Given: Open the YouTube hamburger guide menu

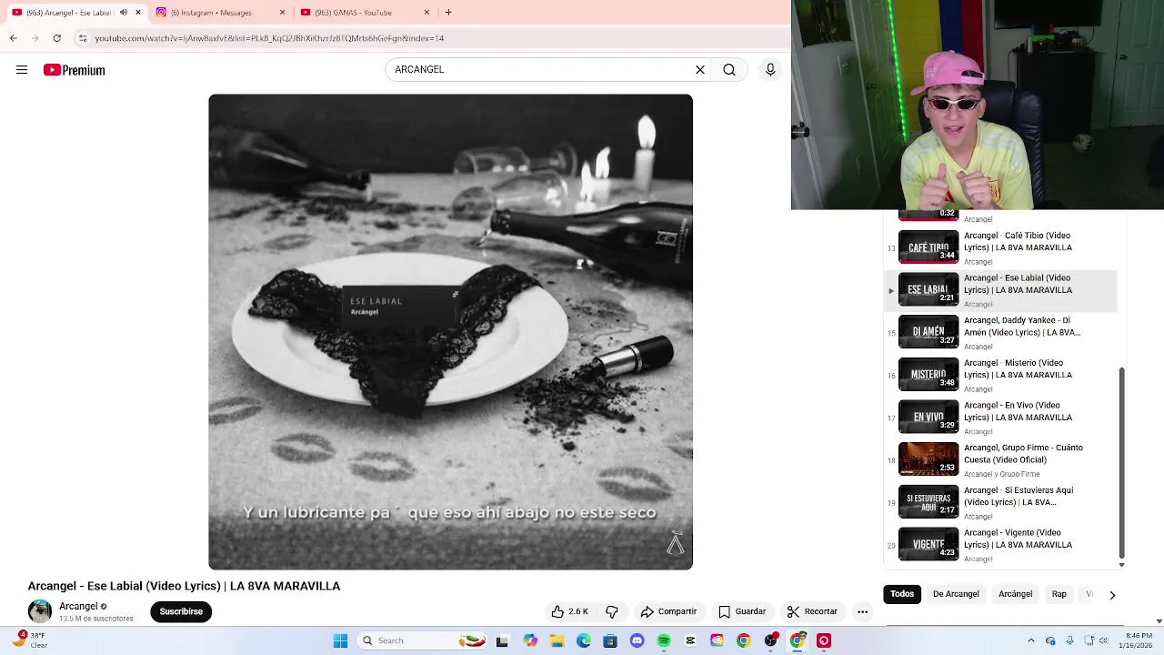Looking at the screenshot, I should (22, 70).
